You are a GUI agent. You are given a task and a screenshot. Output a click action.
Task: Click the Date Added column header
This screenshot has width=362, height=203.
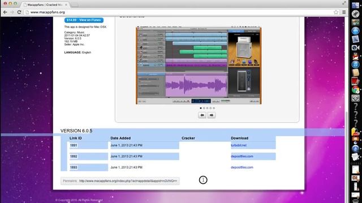[120, 138]
